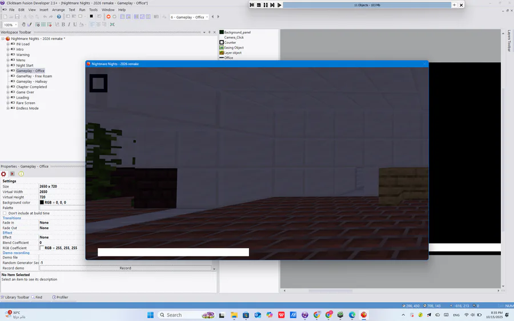The width and height of the screenshot is (514, 321).
Task: Go to next frame arrow
Action: tap(218, 17)
